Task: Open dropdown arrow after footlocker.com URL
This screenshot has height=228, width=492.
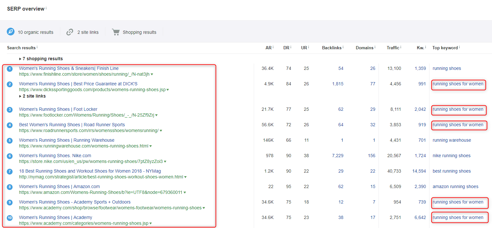Action: tap(156, 115)
